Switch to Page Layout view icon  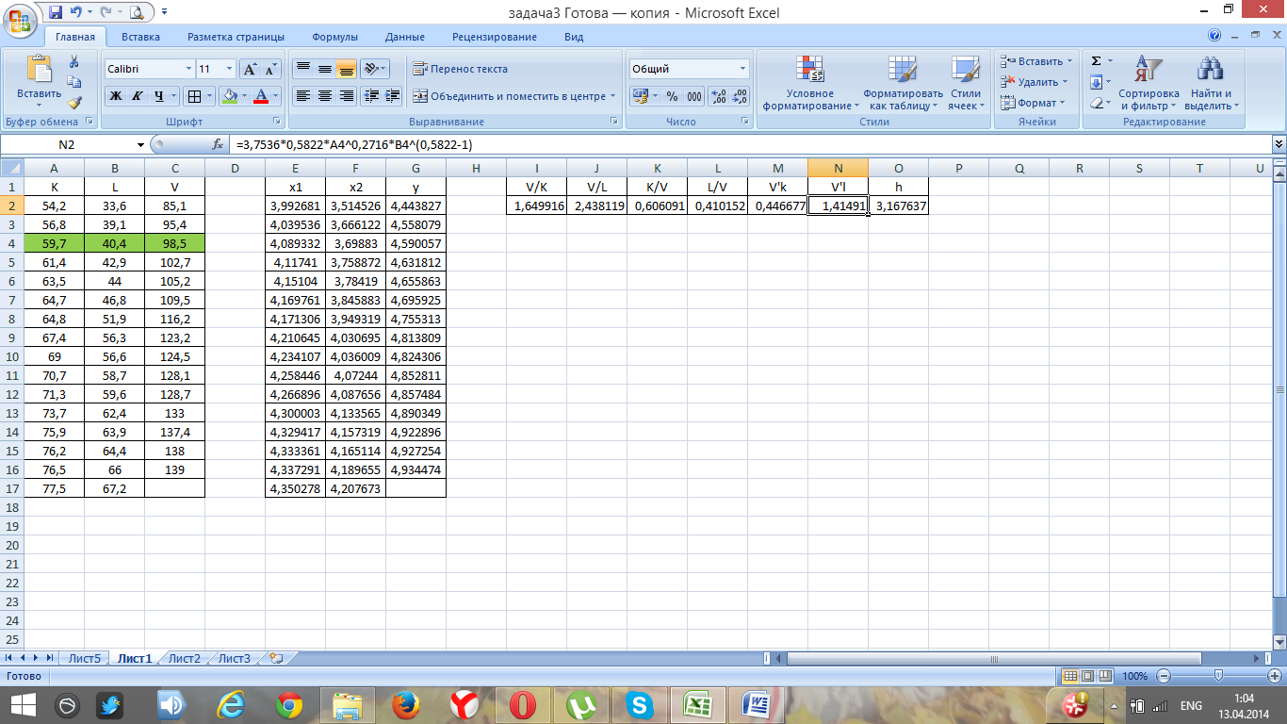coord(1087,676)
